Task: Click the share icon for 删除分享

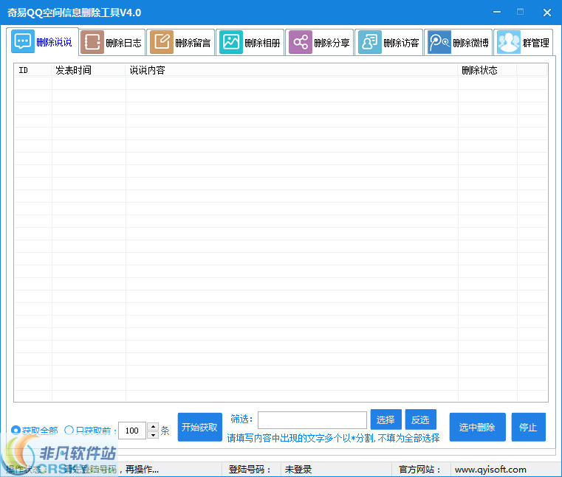Action: click(x=301, y=42)
